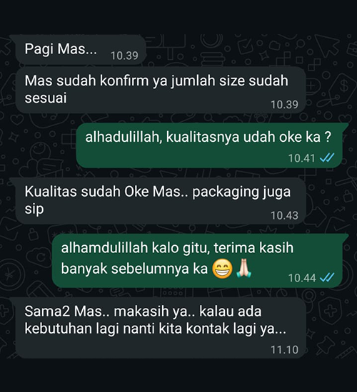Click the 10.39 timestamp on "Pagi Mas..."

click(x=124, y=56)
